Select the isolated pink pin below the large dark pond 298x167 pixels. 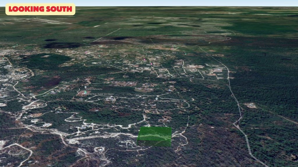point(86,52)
